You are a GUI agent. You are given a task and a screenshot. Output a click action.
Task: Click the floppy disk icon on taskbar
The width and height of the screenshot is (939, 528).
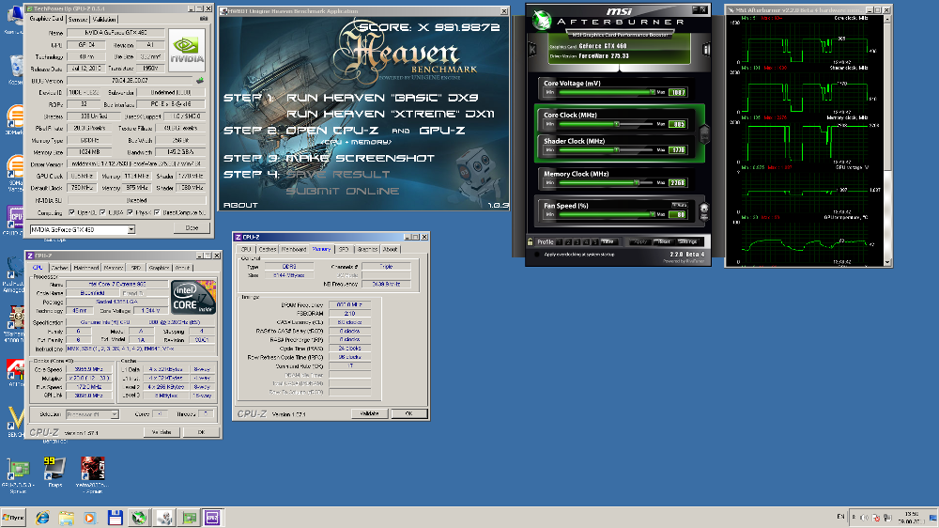pos(115,518)
